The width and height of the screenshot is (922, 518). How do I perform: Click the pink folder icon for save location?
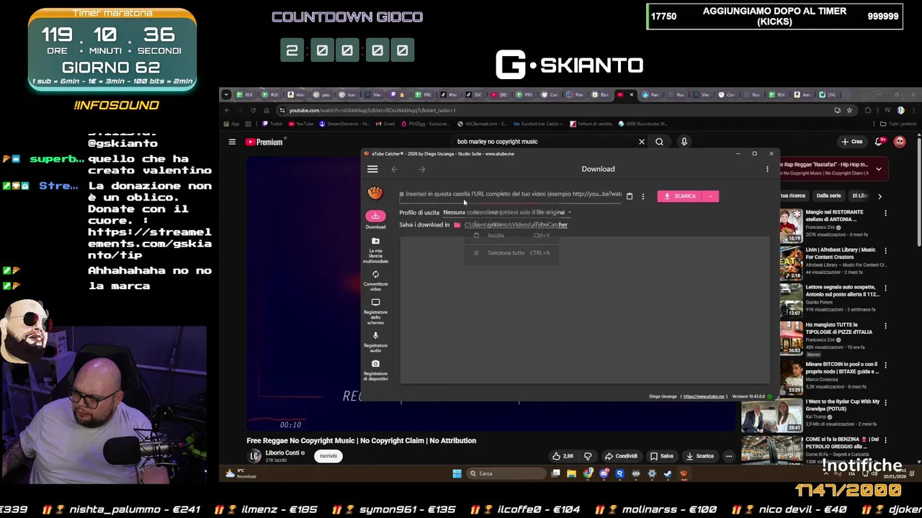(x=457, y=224)
